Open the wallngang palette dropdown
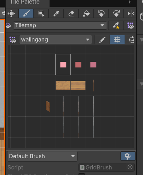The height and width of the screenshot is (175, 143). [56, 40]
